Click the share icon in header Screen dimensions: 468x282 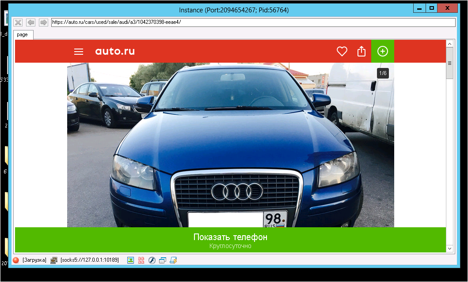point(361,51)
